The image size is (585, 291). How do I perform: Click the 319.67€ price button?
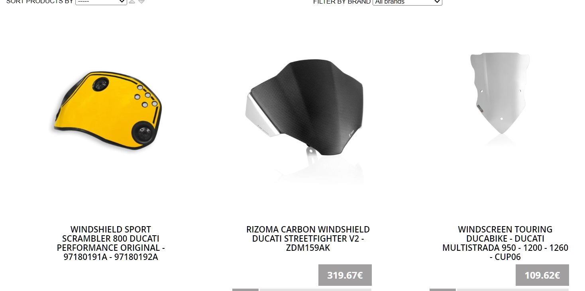[x=345, y=275]
